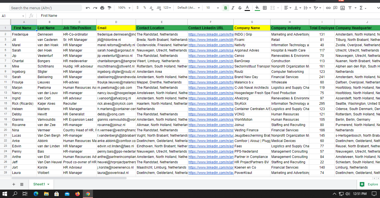Toggle Bold formatting button
This screenshot has height=198, width=380.
click(225, 8)
